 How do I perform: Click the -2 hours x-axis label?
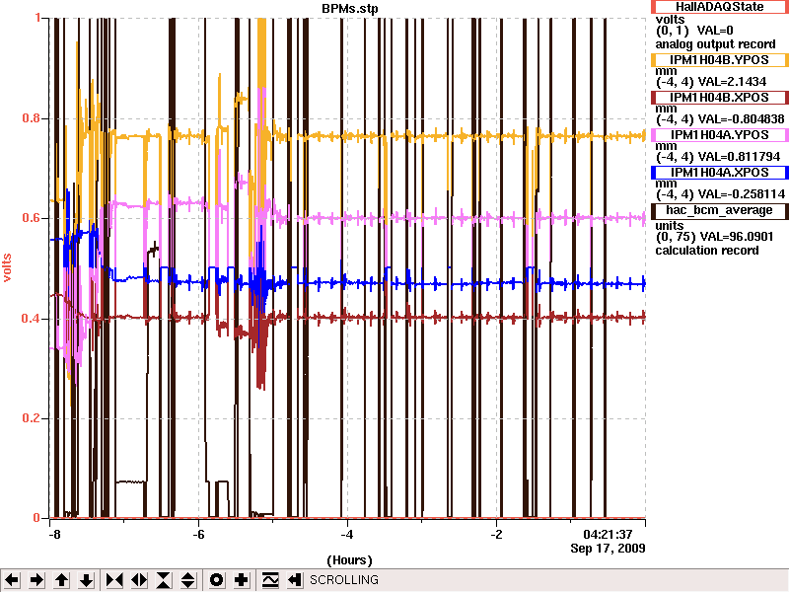click(x=496, y=535)
